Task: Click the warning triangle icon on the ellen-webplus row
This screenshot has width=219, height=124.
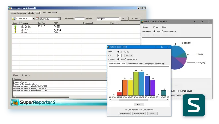Action: (x=15, y=32)
